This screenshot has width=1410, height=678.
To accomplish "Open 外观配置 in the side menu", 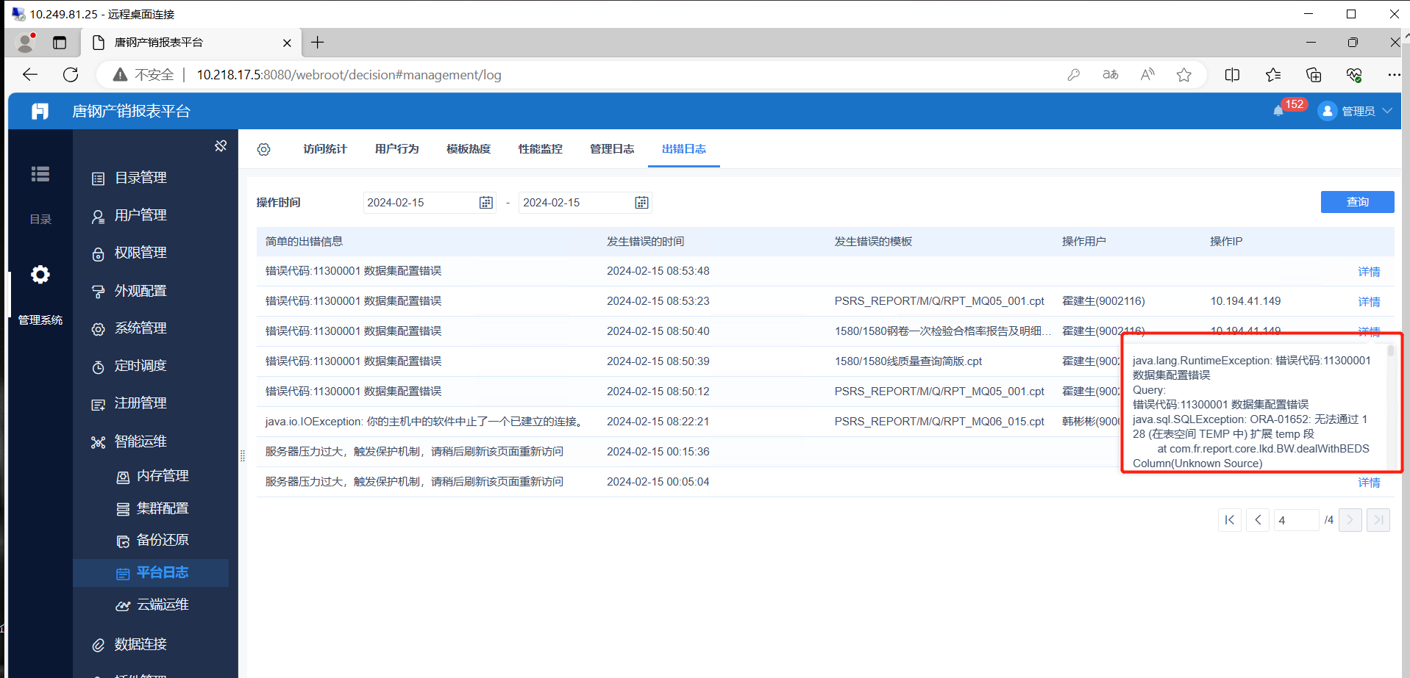I will (140, 291).
